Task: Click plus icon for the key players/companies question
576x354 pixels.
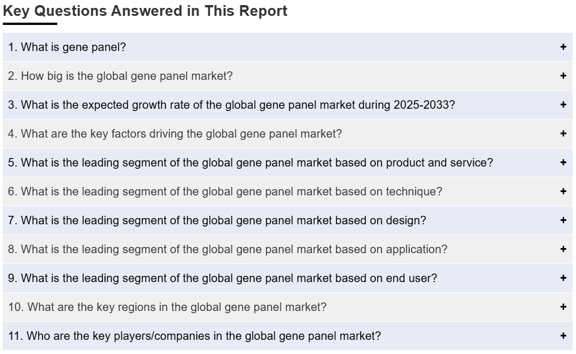Action: tap(563, 336)
